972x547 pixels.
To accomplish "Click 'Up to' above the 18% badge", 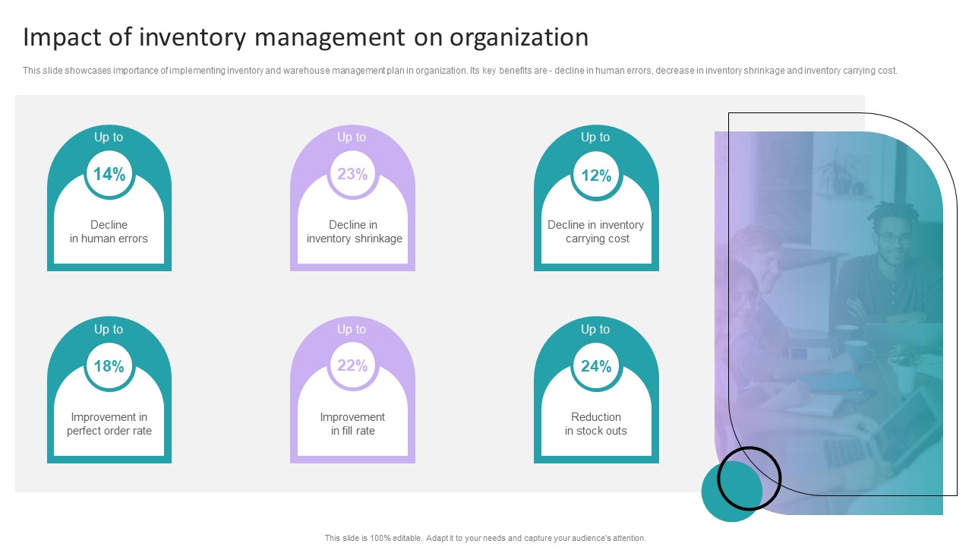I will [x=109, y=330].
